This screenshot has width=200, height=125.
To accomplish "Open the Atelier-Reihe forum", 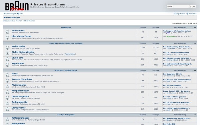I will point(18,46).
